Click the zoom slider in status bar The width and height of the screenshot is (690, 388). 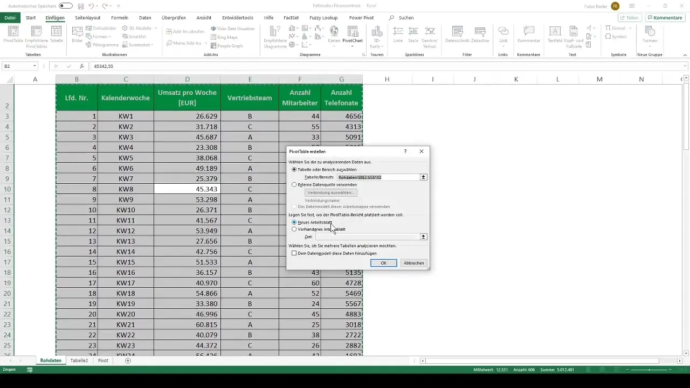(x=650, y=370)
